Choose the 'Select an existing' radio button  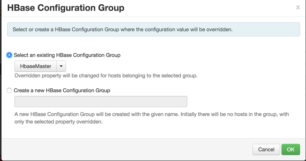(x=9, y=55)
